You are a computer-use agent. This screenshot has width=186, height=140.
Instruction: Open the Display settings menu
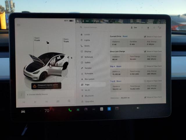coord(86,51)
